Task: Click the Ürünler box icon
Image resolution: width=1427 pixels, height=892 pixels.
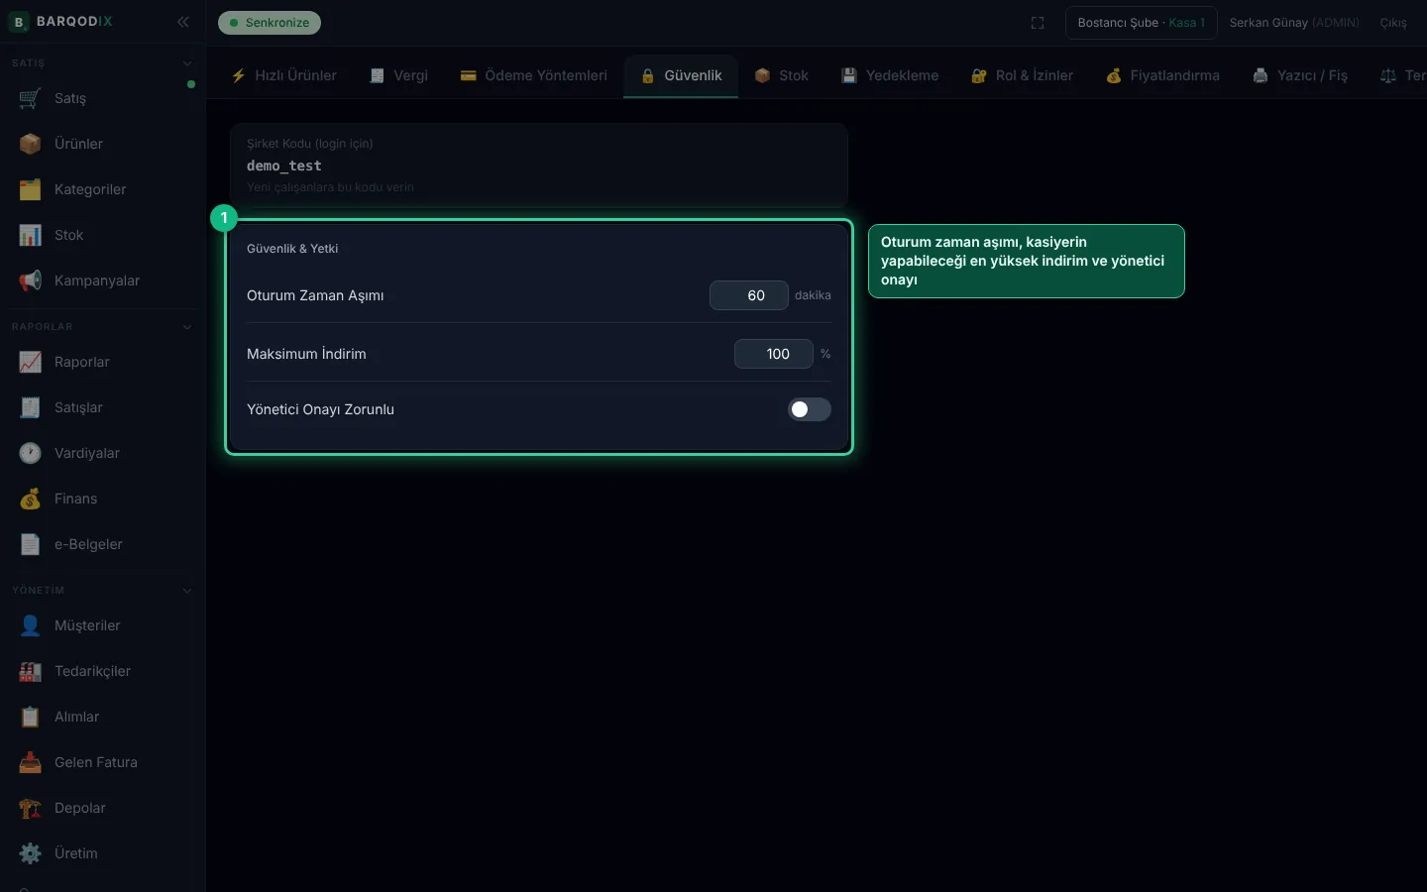Action: tap(31, 144)
